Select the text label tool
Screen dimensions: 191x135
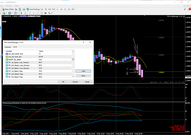click(x=42, y=13)
